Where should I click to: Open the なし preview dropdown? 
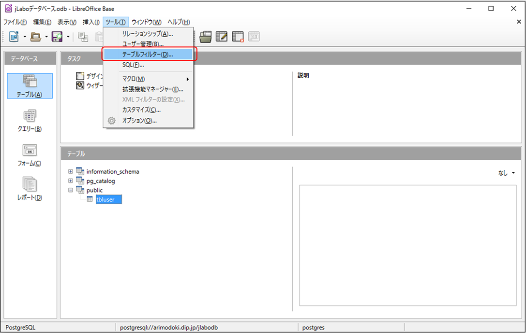point(507,173)
